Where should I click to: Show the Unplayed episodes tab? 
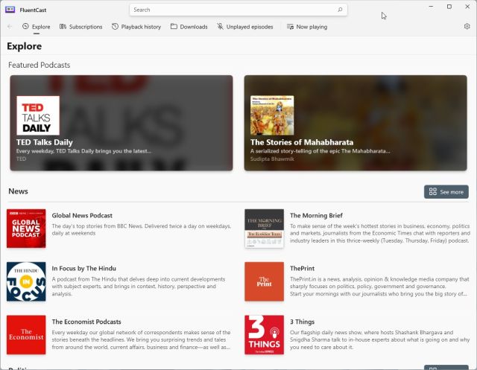point(245,27)
